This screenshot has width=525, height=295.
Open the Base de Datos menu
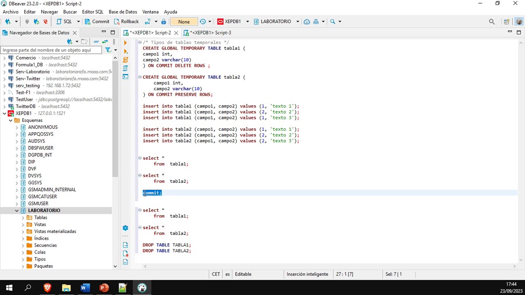pos(123,12)
